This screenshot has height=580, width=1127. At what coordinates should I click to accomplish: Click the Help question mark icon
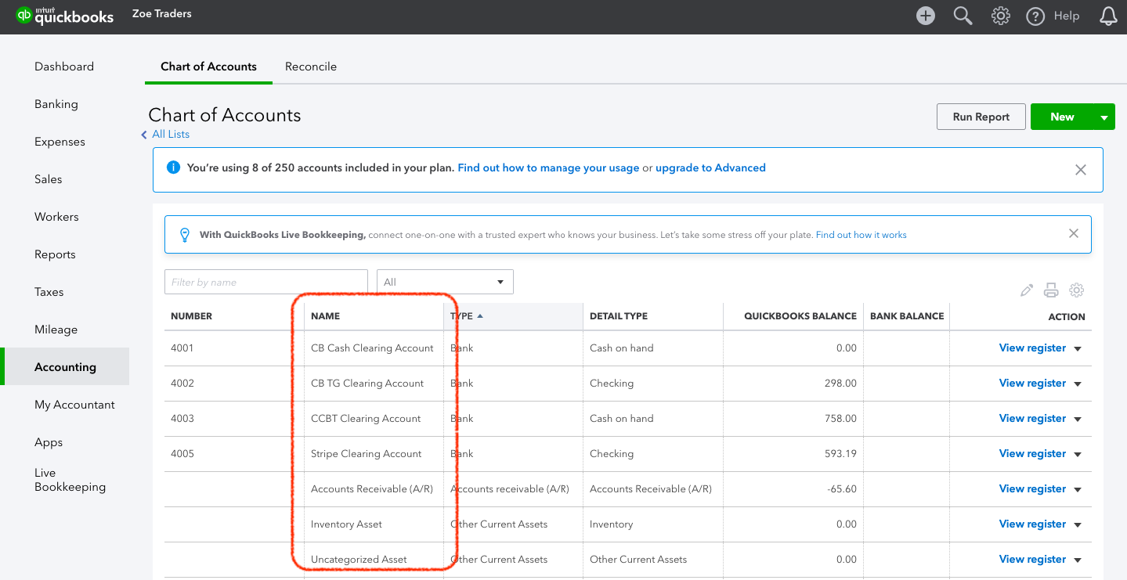click(1035, 16)
